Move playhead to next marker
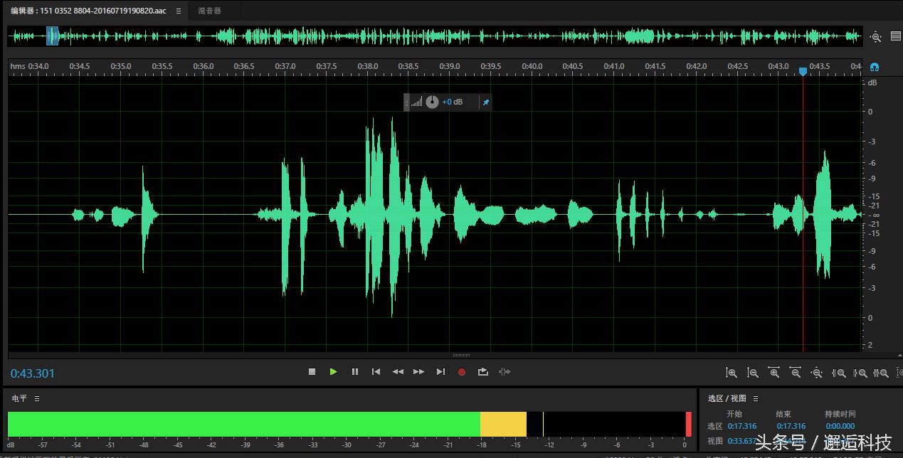The height and width of the screenshot is (458, 903). (x=440, y=372)
